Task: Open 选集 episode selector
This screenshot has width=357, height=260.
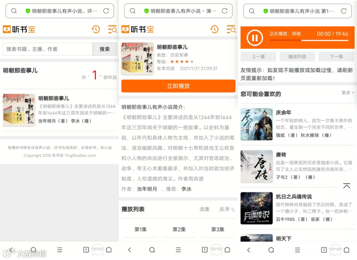Action: point(205,209)
